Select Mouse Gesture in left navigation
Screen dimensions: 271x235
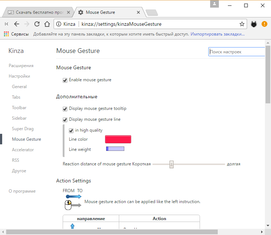26,139
